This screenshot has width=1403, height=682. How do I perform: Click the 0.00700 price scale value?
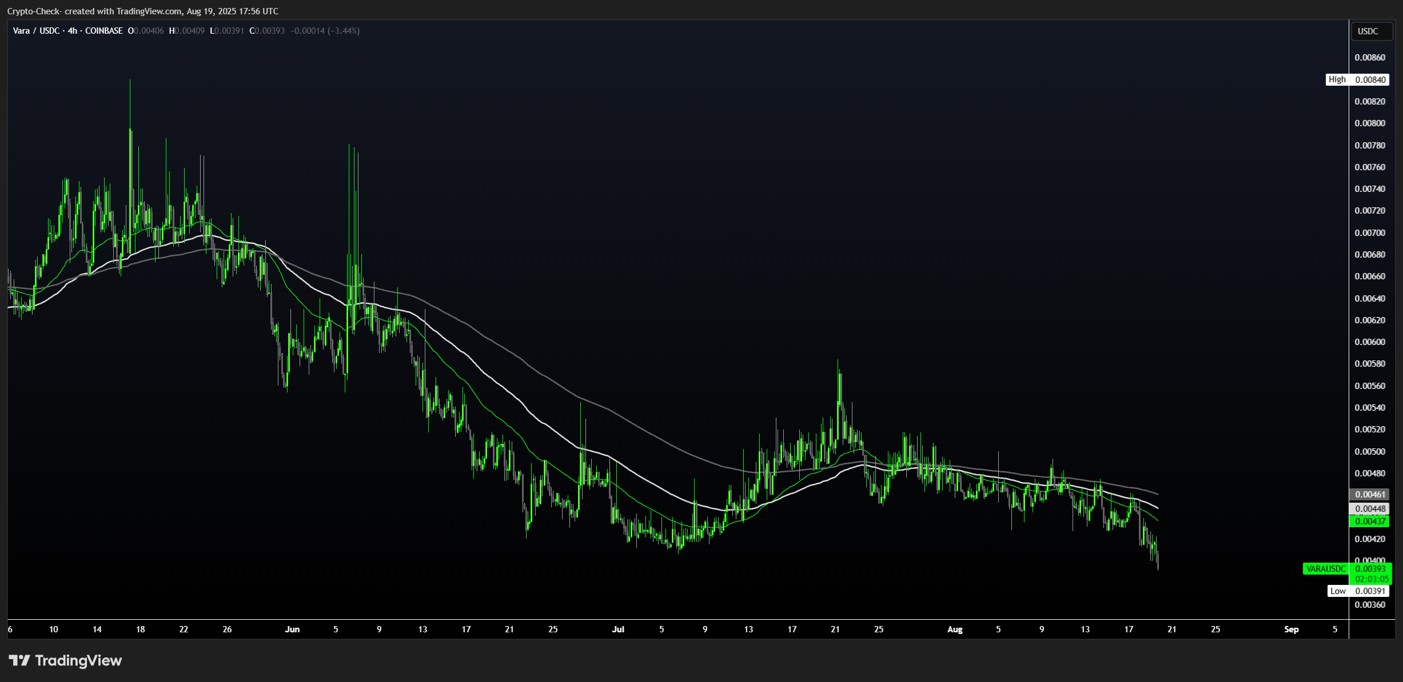[1370, 233]
